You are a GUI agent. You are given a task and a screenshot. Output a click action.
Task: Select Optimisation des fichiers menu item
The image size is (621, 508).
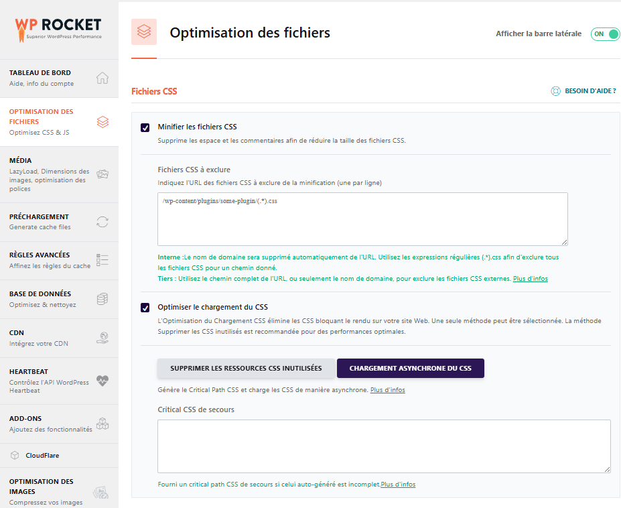(x=59, y=122)
